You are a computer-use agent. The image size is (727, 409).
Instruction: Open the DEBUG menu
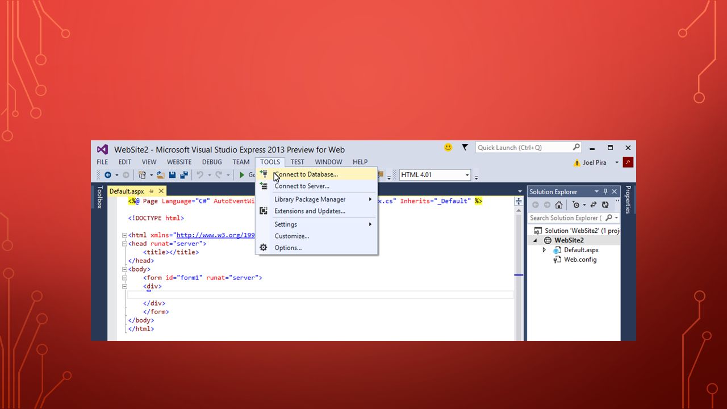click(212, 162)
